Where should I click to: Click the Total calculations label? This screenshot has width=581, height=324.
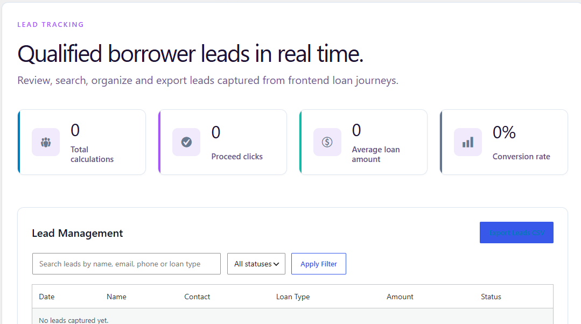tap(92, 154)
